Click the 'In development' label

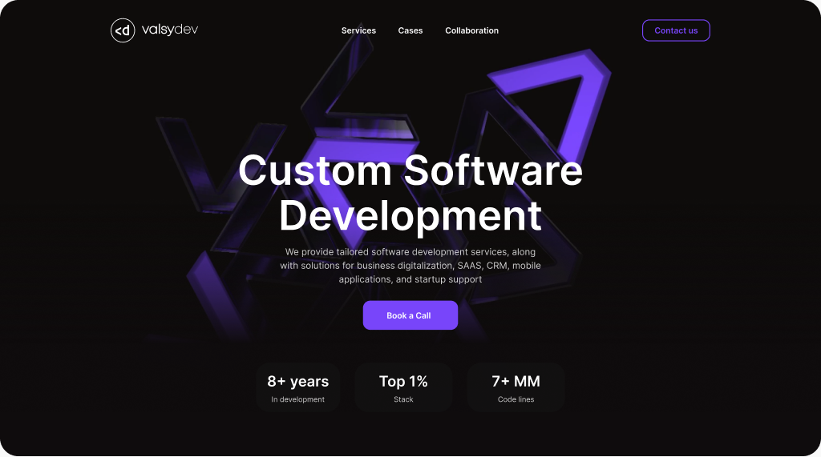point(298,399)
